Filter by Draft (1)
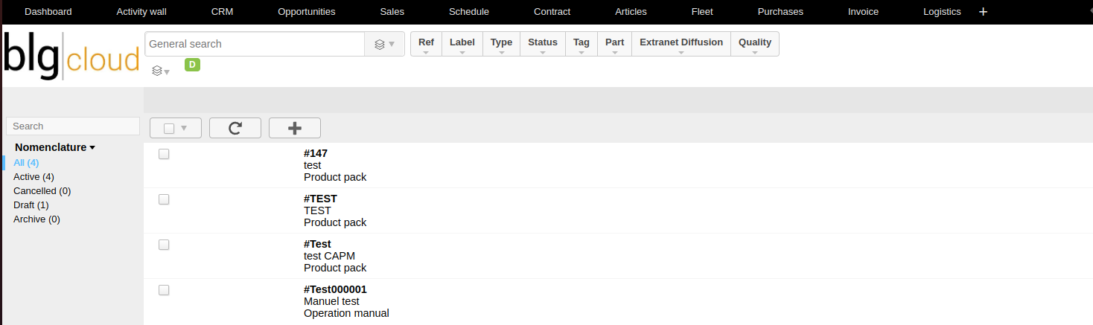The width and height of the screenshot is (1093, 325). (x=31, y=205)
